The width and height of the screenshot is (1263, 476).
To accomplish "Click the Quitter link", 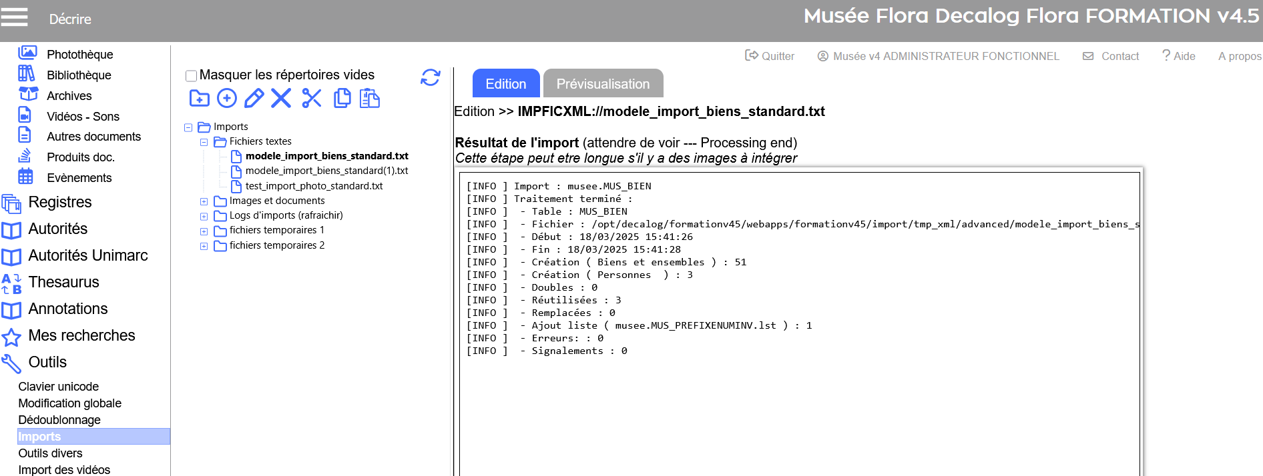I will 770,56.
